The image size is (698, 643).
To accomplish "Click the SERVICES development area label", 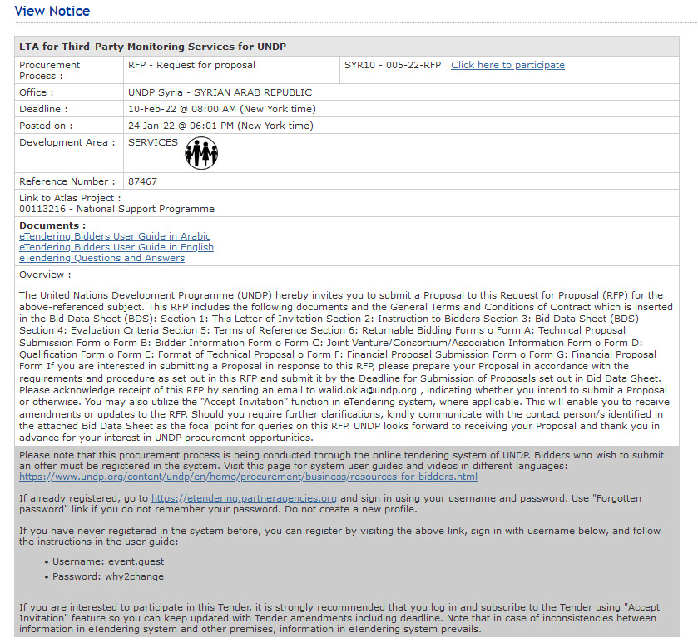I will point(152,142).
